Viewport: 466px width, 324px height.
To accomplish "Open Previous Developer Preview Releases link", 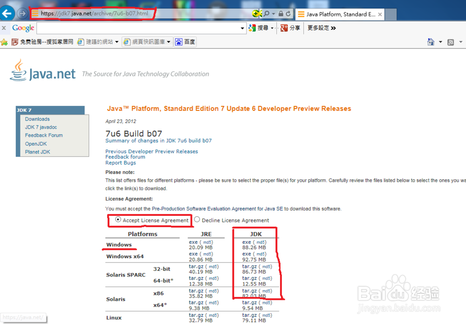I will (x=151, y=152).
